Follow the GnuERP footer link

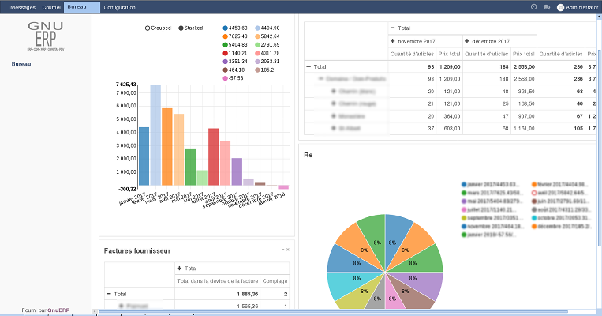point(58,310)
